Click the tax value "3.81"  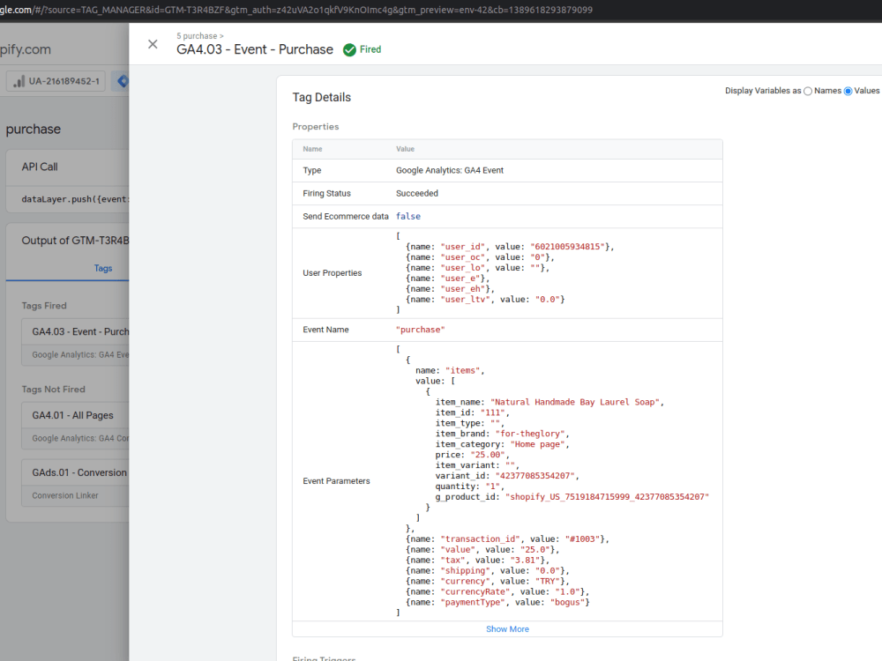(x=526, y=560)
